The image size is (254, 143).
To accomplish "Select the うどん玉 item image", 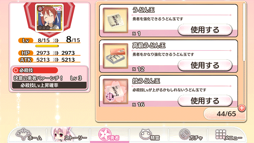I will 115,21.
